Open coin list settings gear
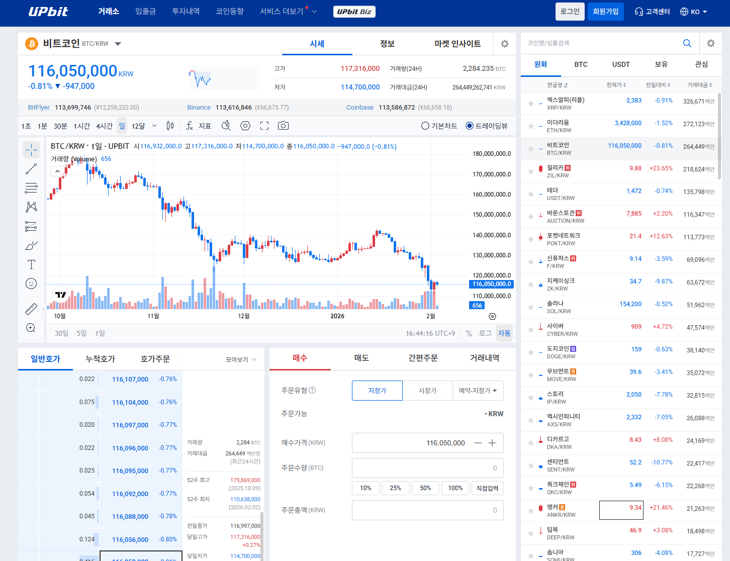This screenshot has height=561, width=730. click(711, 43)
